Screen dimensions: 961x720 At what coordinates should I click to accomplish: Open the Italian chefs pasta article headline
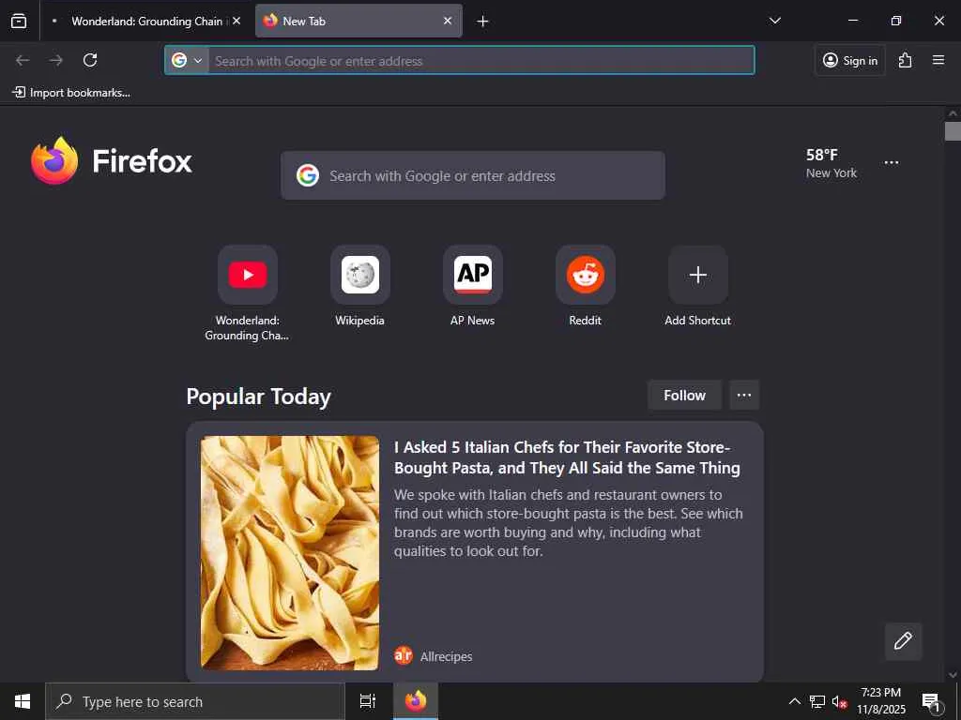[x=567, y=457]
